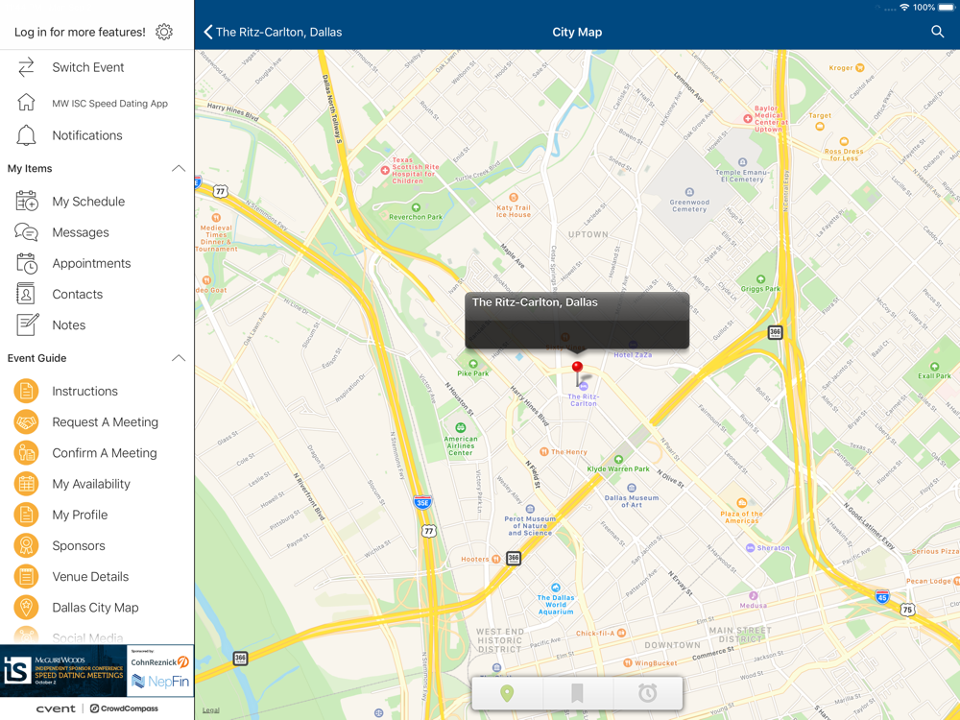Collapse the My Items section
This screenshot has height=720, width=960.
pos(179,168)
